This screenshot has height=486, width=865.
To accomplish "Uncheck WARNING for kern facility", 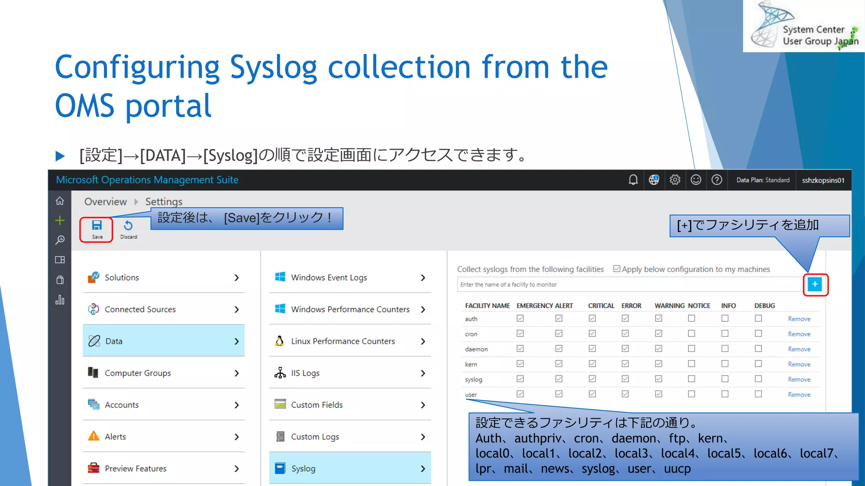I will pos(658,364).
